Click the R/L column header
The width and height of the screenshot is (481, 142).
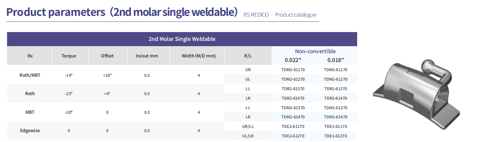point(248,56)
